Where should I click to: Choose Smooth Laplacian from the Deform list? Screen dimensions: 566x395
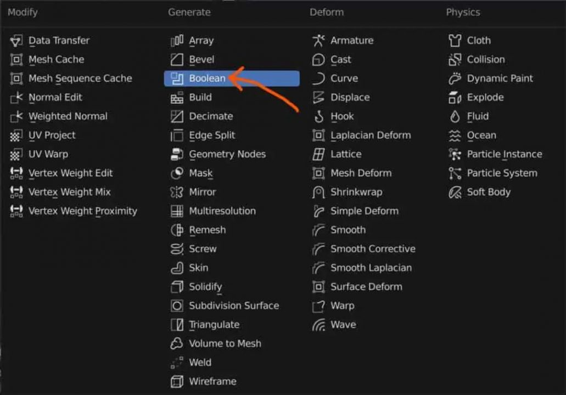tap(371, 268)
